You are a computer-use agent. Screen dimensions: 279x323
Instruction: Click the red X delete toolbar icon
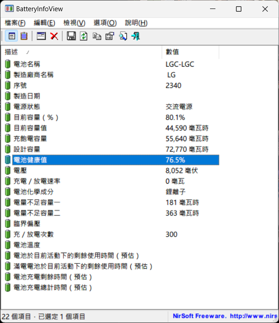(x=54, y=36)
